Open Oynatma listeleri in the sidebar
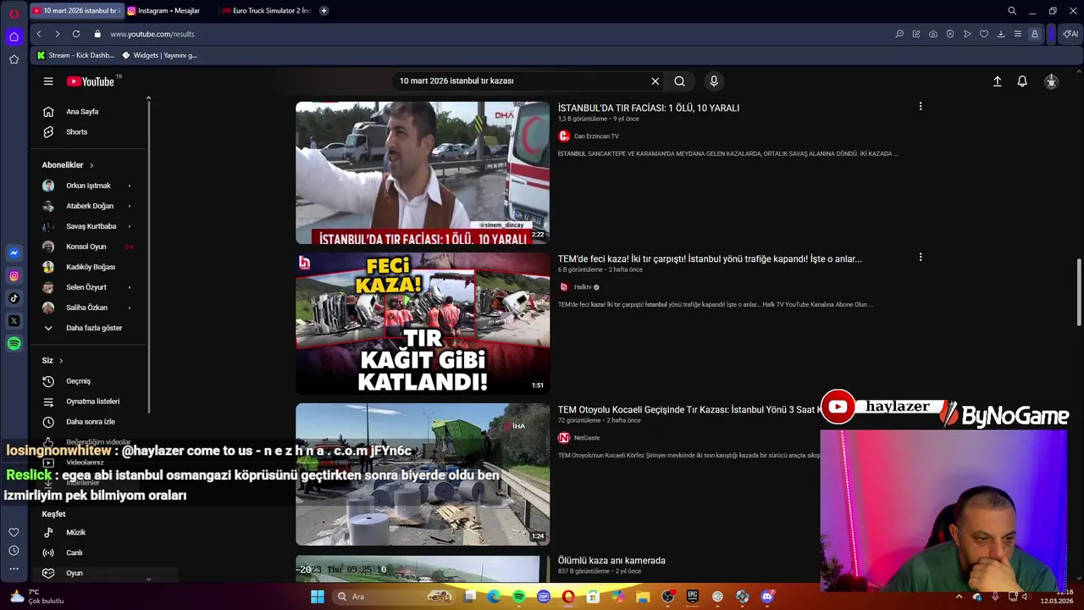 (x=92, y=402)
